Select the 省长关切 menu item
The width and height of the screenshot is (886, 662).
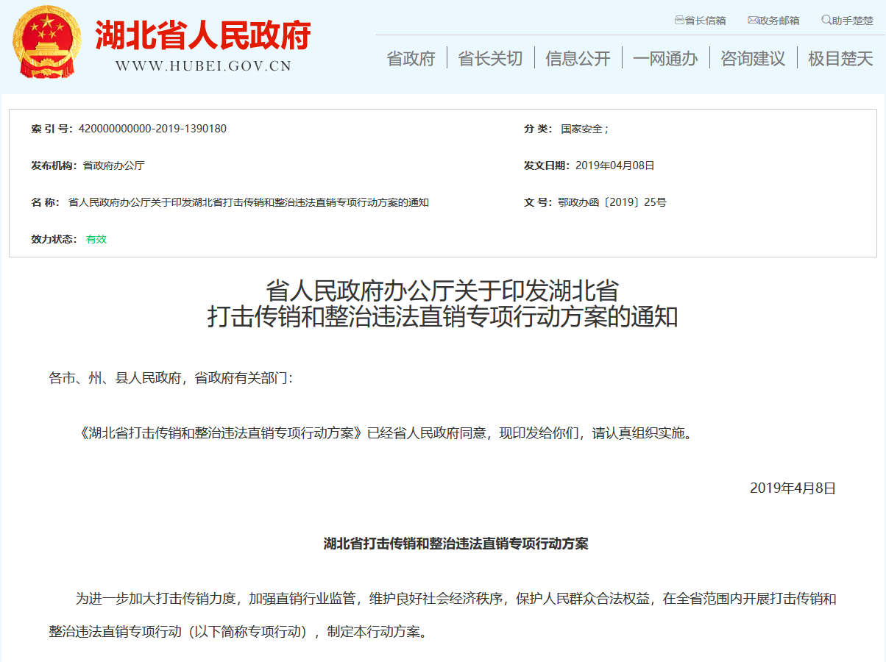pyautogui.click(x=490, y=57)
